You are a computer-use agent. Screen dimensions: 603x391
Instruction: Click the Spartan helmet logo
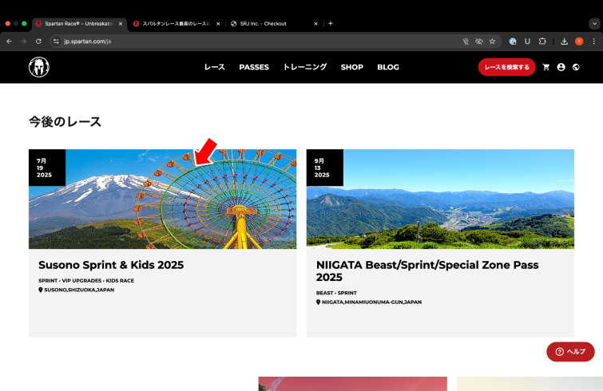pos(39,67)
